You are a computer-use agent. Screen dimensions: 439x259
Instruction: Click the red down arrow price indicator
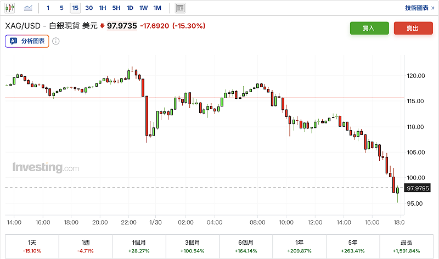click(x=102, y=26)
